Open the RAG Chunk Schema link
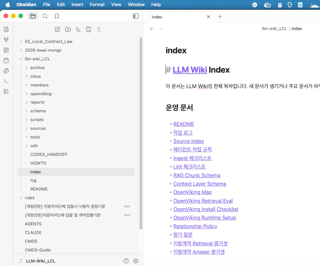The image size is (320, 266). [197, 175]
